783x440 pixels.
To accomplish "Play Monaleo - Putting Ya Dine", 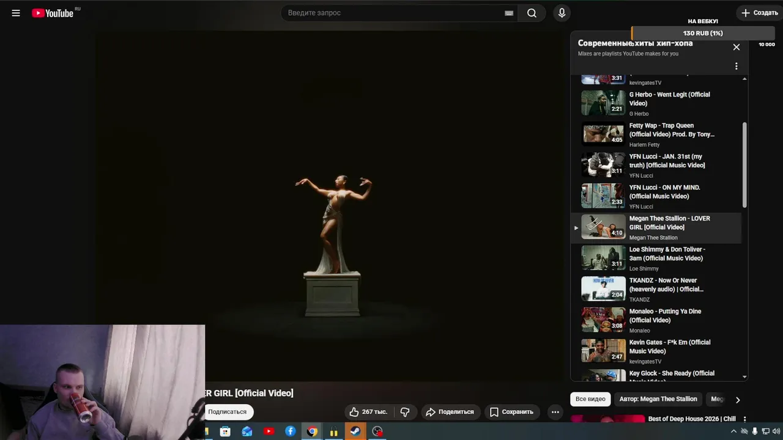I will 655,320.
